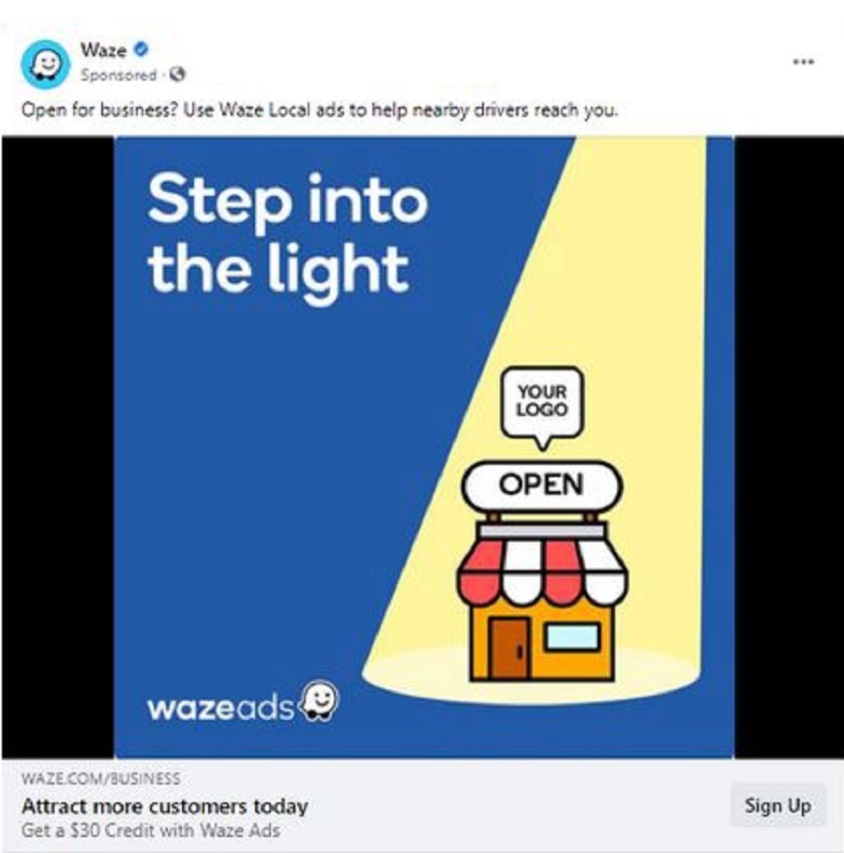The image size is (844, 853).
Task: Click the Sponsored label
Action: coord(118,75)
